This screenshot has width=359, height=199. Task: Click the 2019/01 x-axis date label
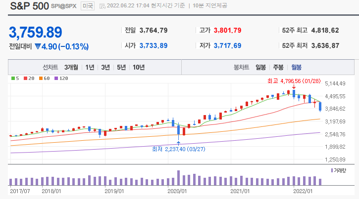[x=114, y=191]
